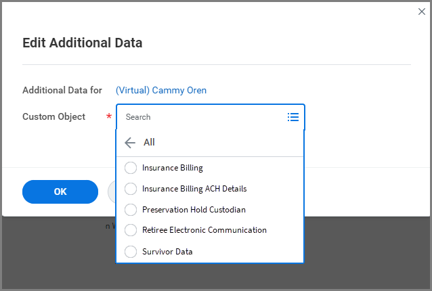The width and height of the screenshot is (432, 291).
Task: Pick the Preservation Hold Custodian radio button
Action: tap(131, 210)
